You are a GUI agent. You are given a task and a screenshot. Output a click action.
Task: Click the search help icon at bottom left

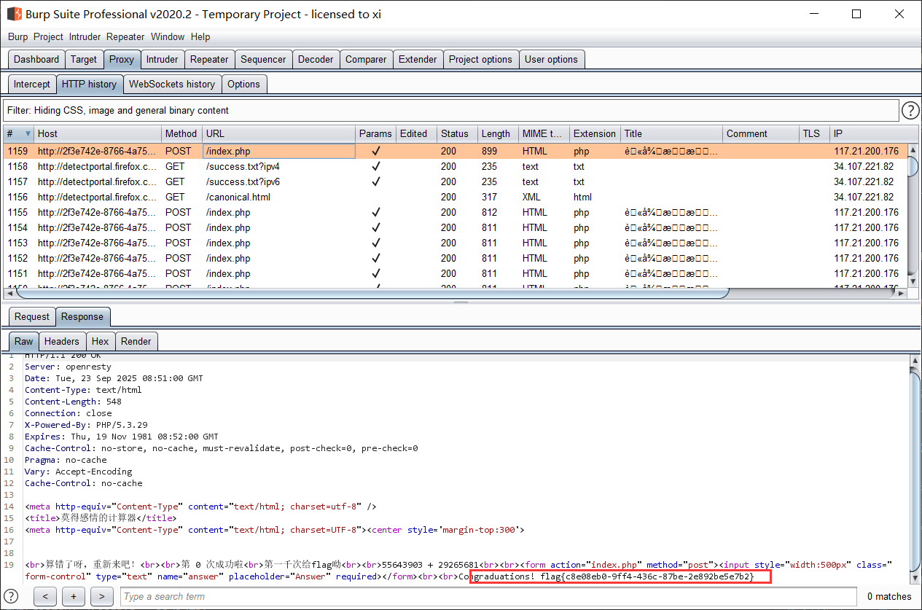pyautogui.click(x=11, y=596)
